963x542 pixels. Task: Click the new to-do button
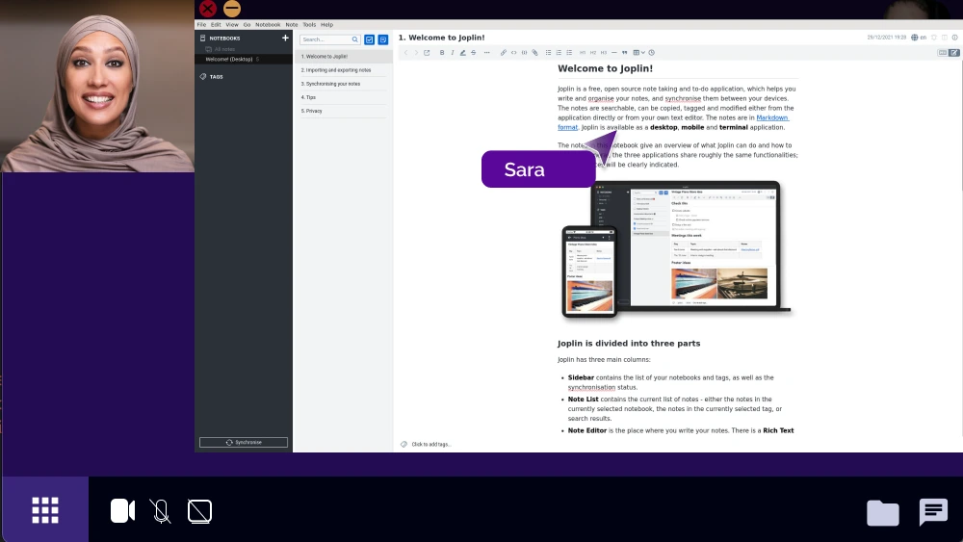369,39
